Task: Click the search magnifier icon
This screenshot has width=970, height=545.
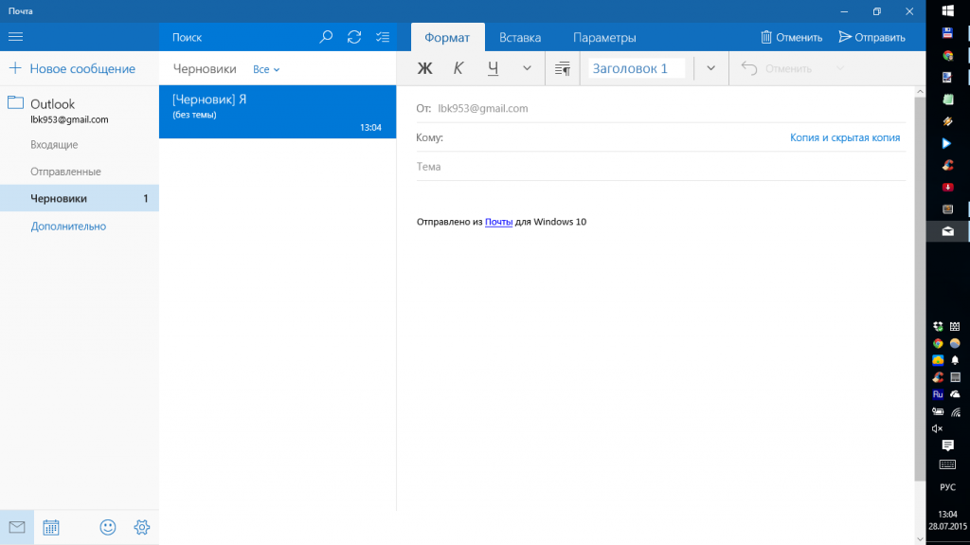Action: (x=326, y=37)
